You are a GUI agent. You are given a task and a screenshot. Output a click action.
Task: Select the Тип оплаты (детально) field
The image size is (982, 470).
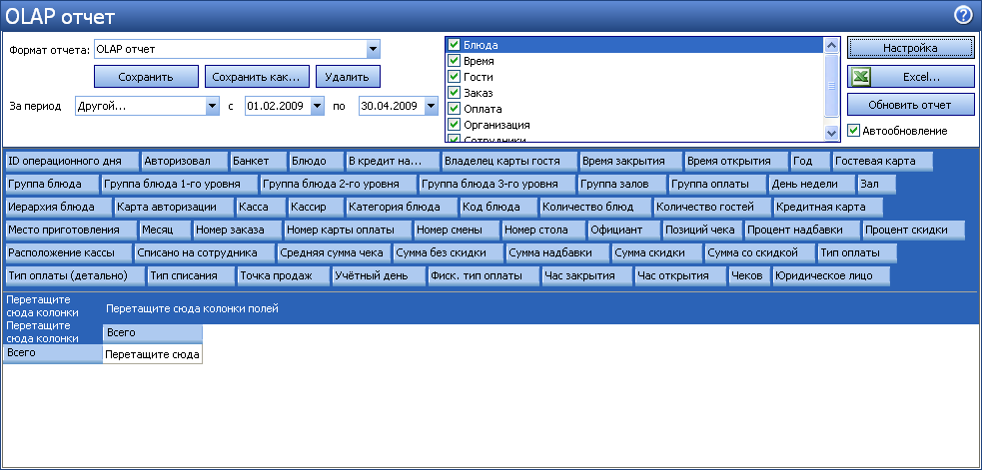click(x=75, y=275)
